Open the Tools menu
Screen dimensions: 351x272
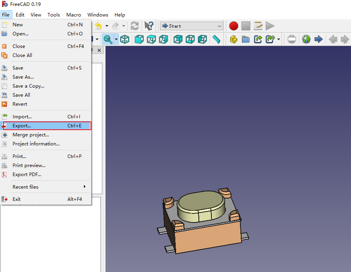click(x=54, y=15)
